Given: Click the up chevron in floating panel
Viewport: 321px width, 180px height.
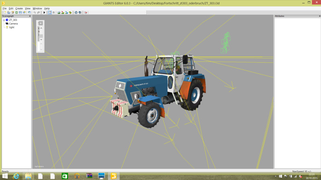Looking at the screenshot, I should pos(41,28).
